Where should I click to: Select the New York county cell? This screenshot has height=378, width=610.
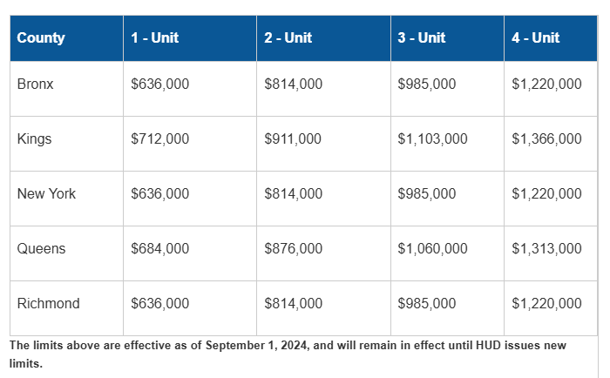coord(66,199)
